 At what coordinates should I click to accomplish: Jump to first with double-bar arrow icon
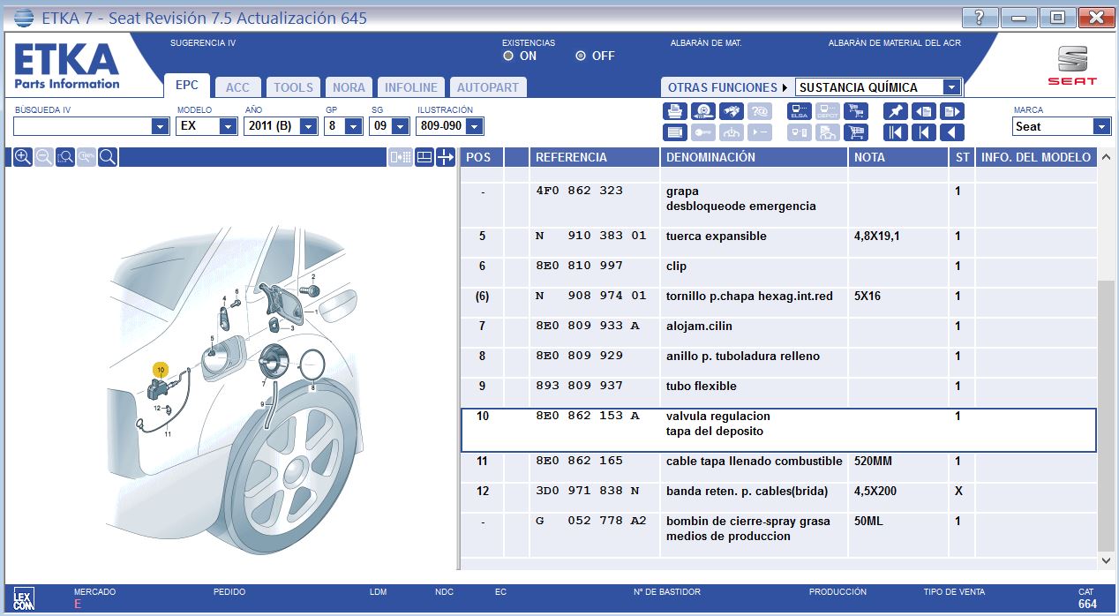pyautogui.click(x=896, y=132)
